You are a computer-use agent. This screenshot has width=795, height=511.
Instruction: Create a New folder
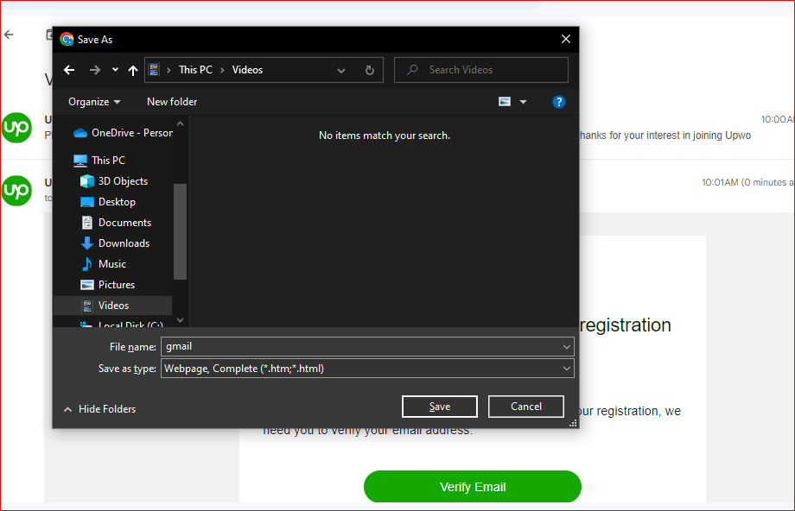point(172,102)
